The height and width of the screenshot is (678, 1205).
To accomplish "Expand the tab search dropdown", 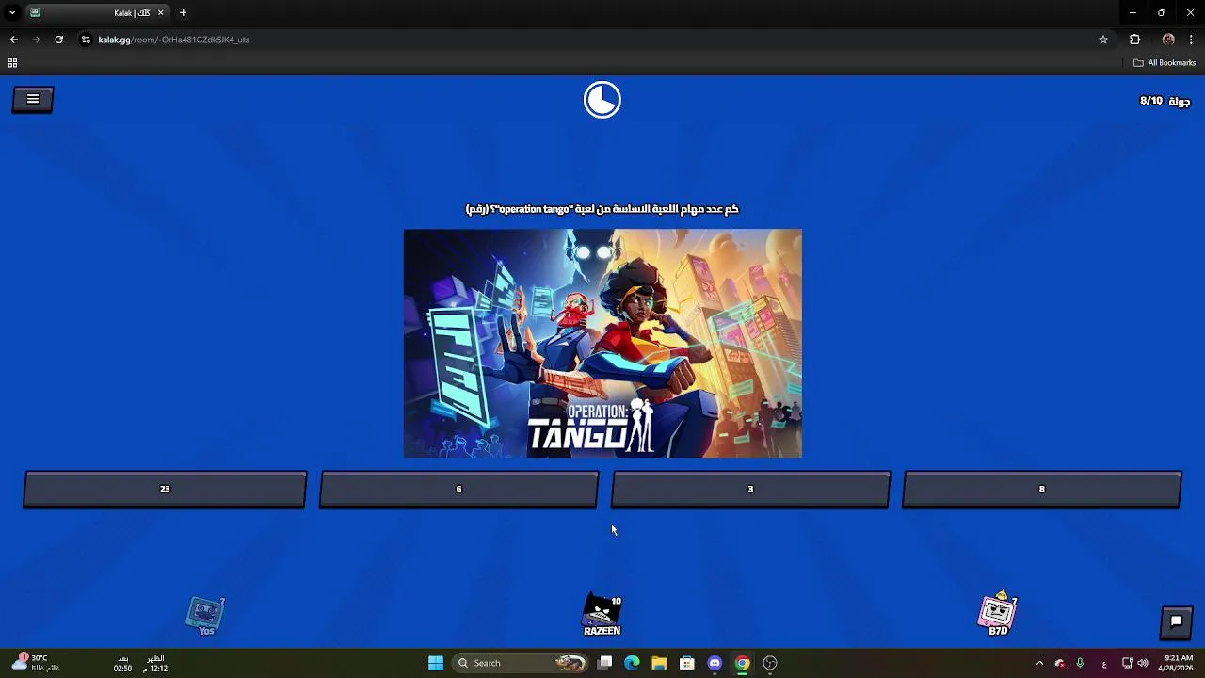I will tap(12, 13).
